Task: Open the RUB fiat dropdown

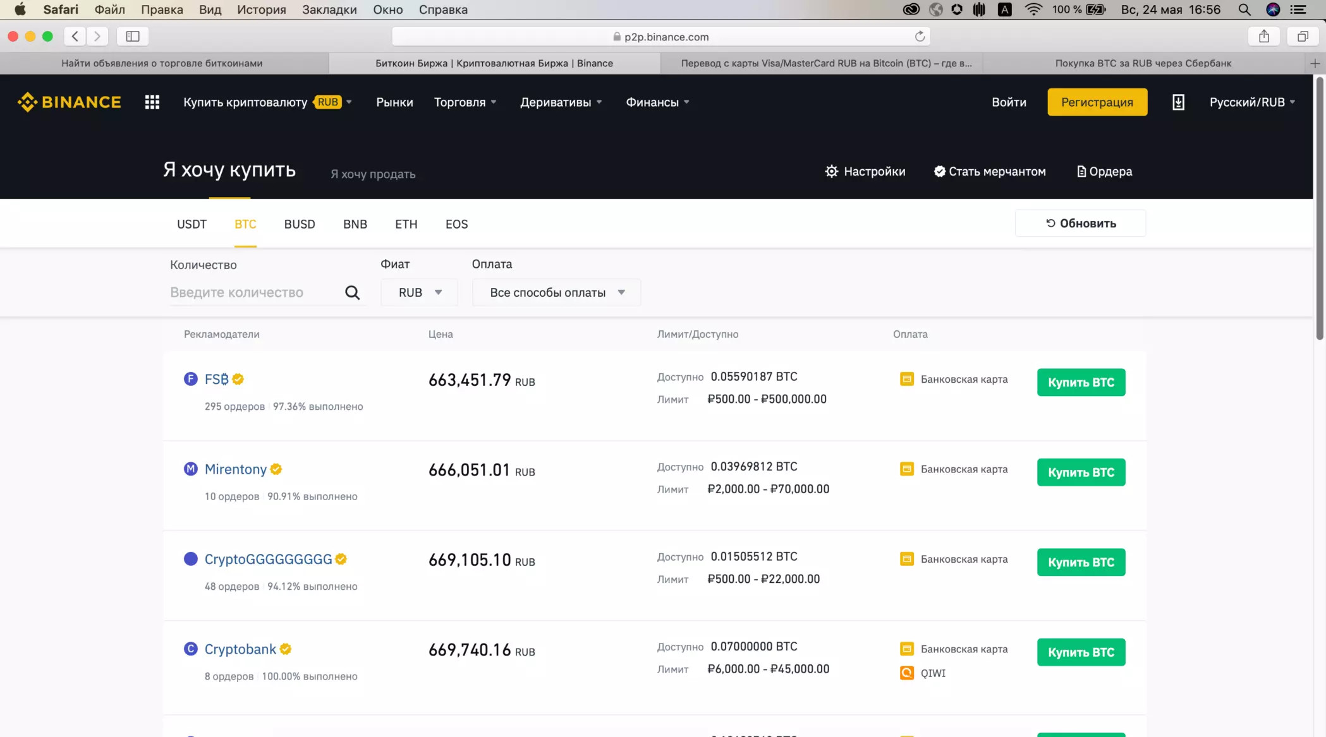Action: point(419,292)
